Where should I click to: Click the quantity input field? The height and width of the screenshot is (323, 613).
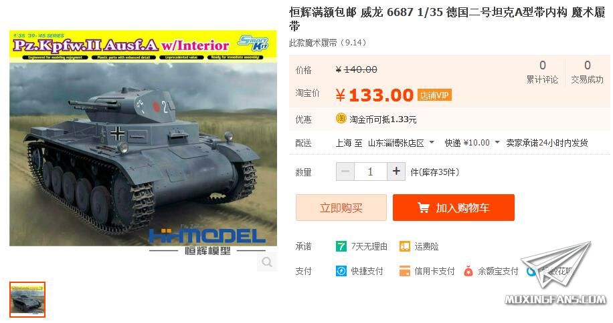point(371,172)
